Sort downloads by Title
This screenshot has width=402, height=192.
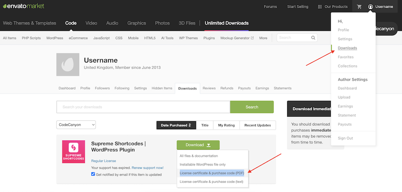pyautogui.click(x=205, y=125)
